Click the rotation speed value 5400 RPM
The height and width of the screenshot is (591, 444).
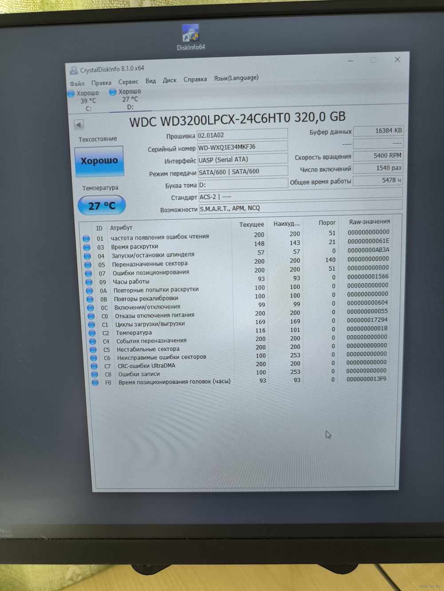(x=378, y=156)
